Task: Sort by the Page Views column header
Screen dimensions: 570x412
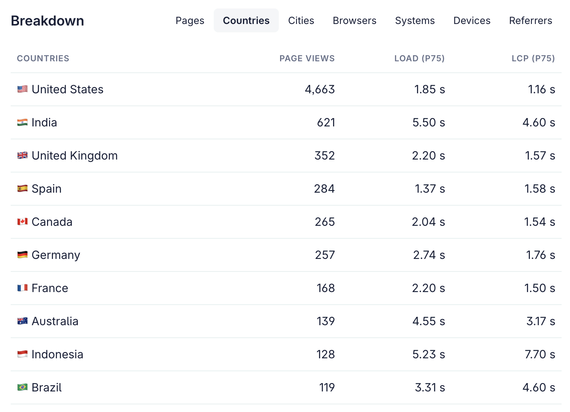Action: 307,58
